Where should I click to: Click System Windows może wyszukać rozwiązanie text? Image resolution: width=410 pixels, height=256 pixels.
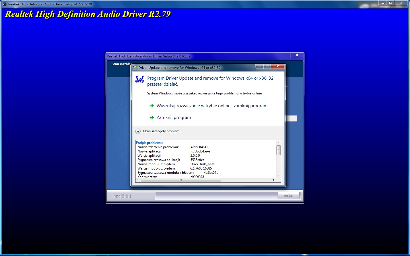[x=205, y=93]
